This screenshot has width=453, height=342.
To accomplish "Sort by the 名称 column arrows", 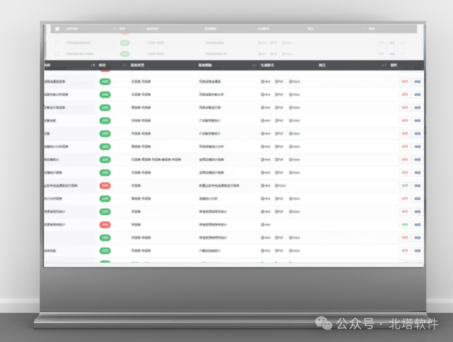I will pos(92,65).
